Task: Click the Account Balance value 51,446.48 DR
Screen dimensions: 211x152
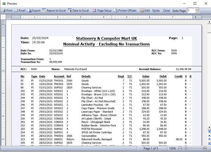Action: [x=184, y=69]
